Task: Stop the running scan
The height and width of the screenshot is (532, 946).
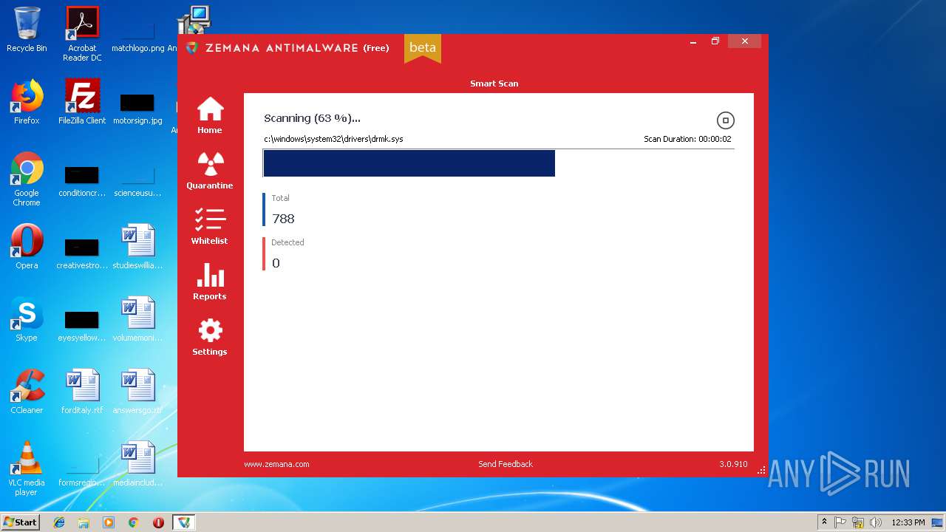Action: [725, 120]
